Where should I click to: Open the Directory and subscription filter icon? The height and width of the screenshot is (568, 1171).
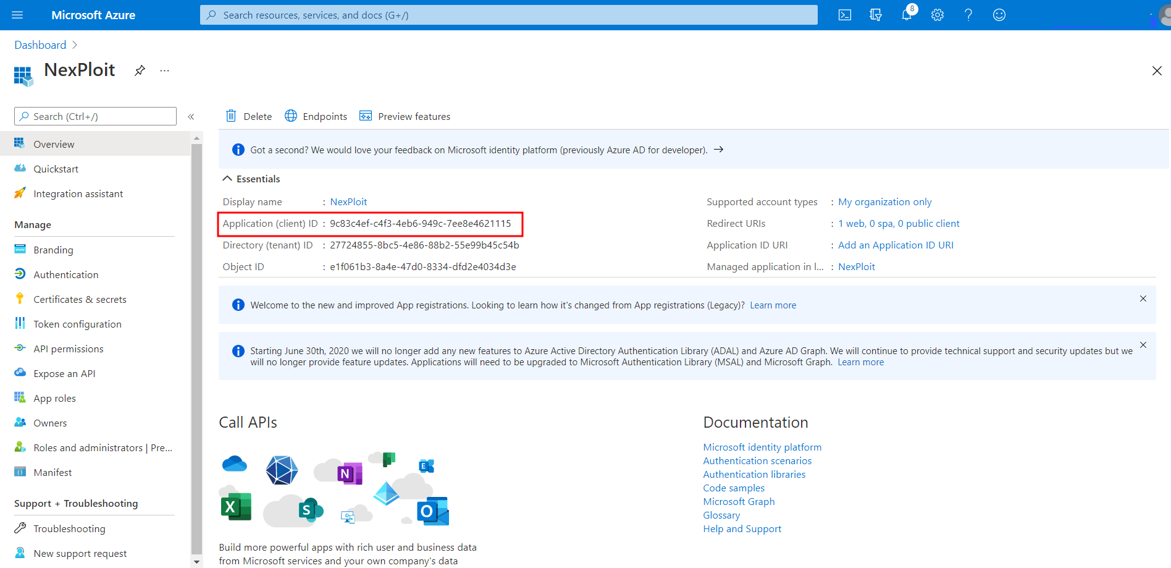(876, 15)
